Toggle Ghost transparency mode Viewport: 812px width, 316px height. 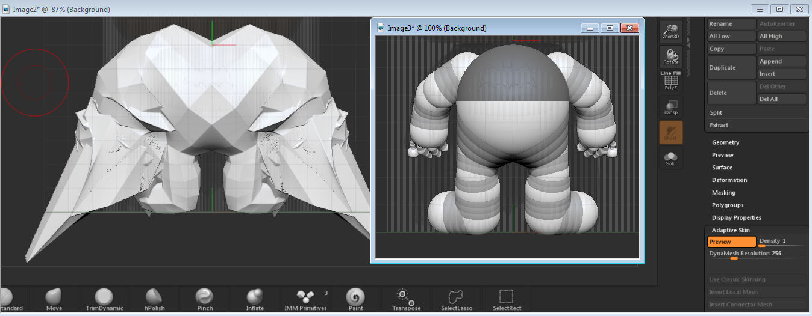click(670, 132)
